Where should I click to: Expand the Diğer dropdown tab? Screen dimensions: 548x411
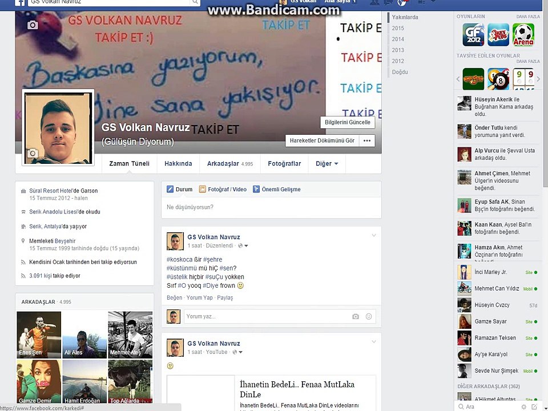pos(327,164)
